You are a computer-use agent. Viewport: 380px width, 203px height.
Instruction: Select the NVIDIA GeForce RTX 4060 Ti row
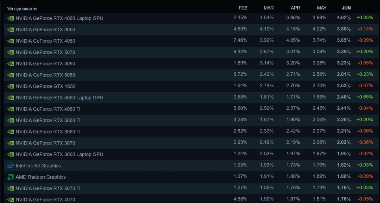pos(190,109)
